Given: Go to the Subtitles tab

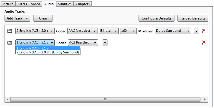Looking at the screenshot, I should pyautogui.click(x=65, y=4).
